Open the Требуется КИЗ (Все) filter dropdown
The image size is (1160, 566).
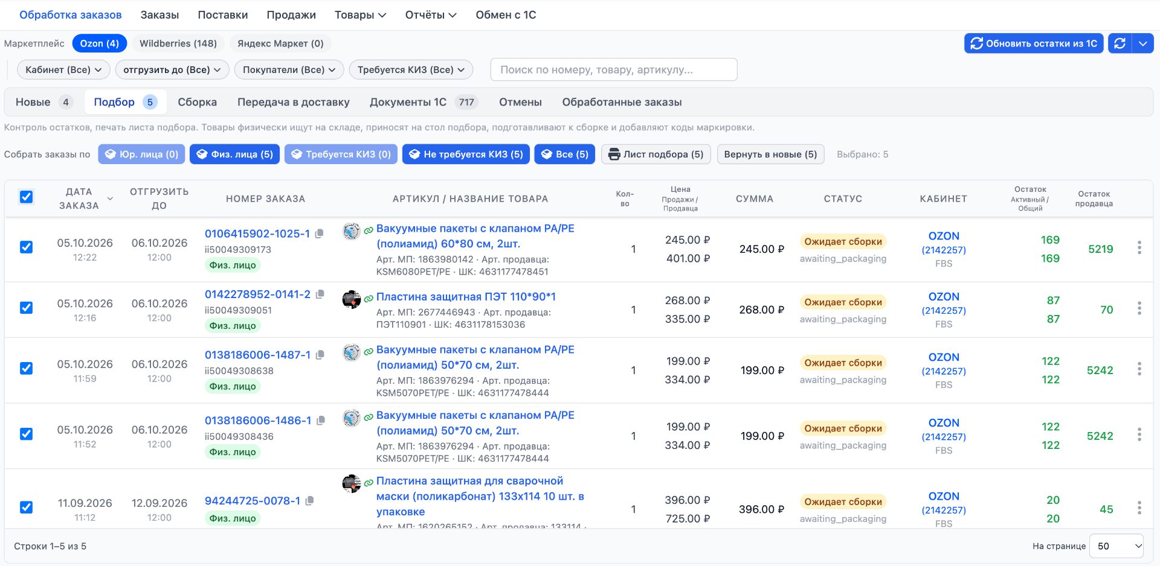pos(411,70)
